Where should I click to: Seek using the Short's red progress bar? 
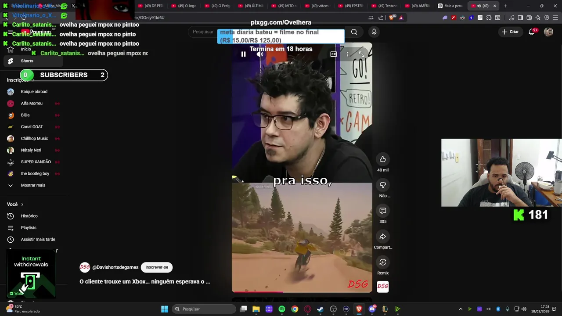click(302, 291)
